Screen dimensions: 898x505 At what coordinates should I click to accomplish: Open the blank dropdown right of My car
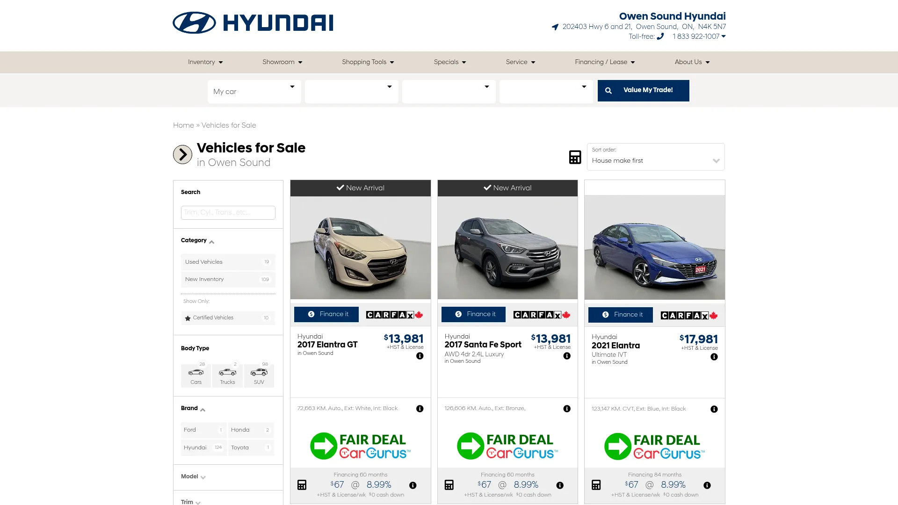[352, 91]
